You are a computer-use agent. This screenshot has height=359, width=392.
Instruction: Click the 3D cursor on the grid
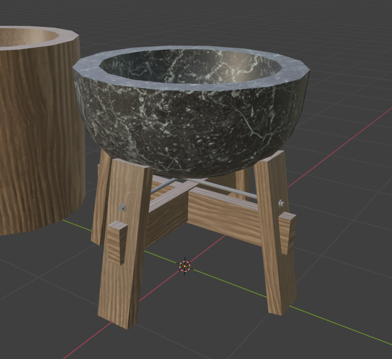tap(185, 266)
